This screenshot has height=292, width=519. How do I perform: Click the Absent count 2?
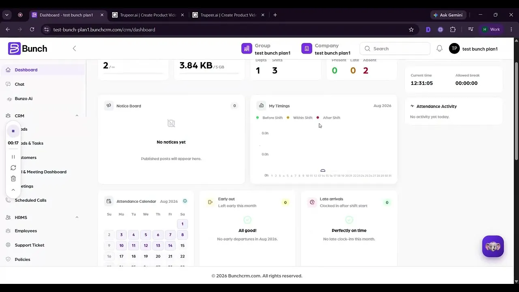coord(366,71)
